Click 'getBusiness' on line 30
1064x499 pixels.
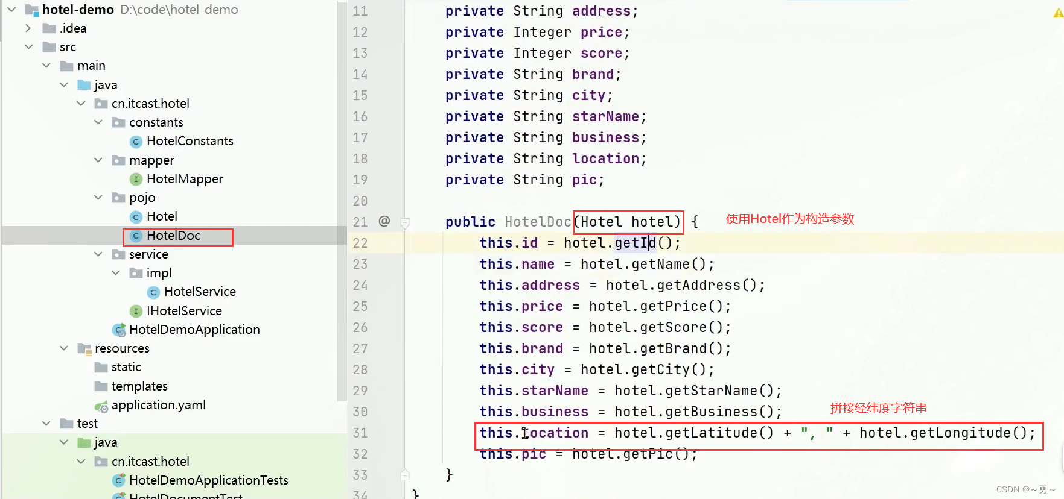pos(711,412)
